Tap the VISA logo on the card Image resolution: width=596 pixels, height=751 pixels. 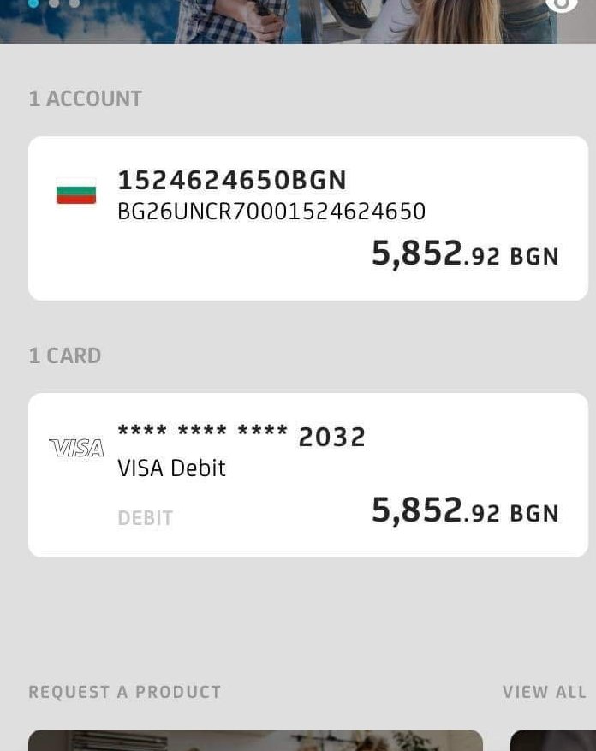pyautogui.click(x=76, y=448)
